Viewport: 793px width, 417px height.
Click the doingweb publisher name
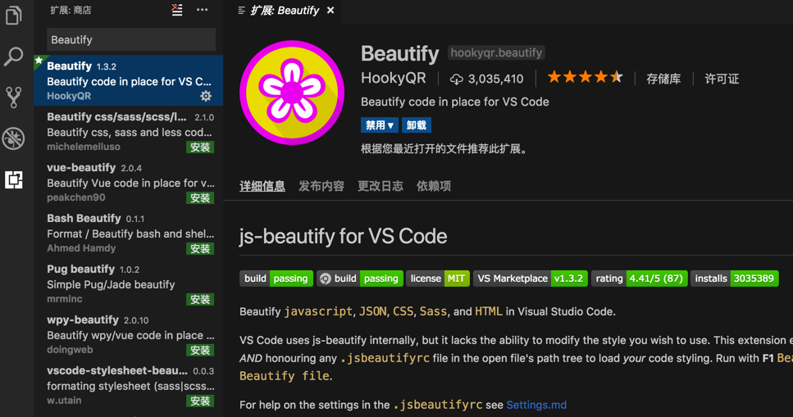coord(70,350)
